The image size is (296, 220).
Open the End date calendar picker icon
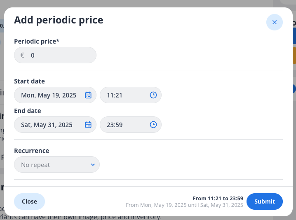point(88,125)
